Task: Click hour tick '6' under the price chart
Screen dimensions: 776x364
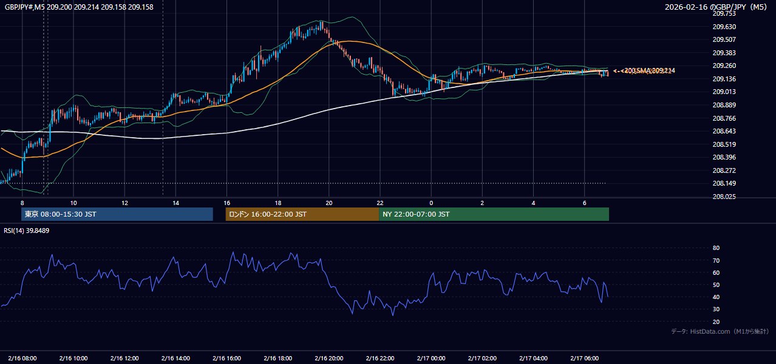Action: tap(584, 203)
